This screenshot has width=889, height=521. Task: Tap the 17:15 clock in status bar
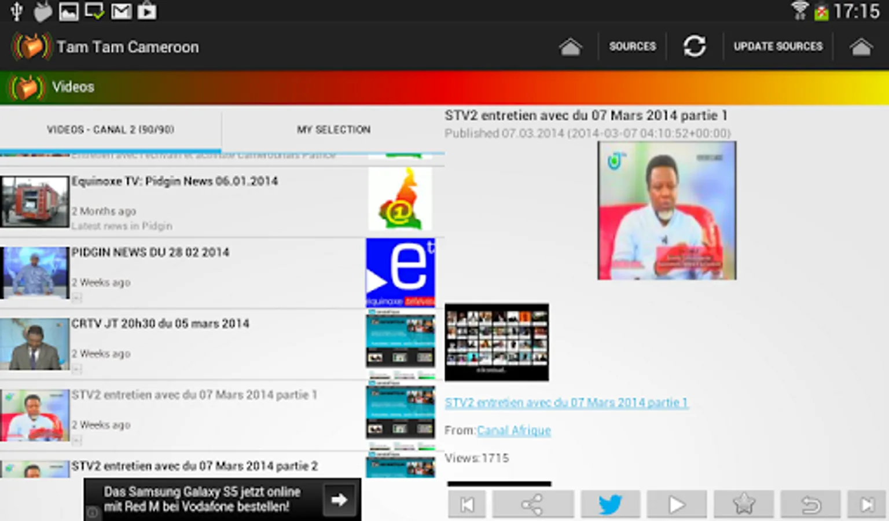coord(857,11)
